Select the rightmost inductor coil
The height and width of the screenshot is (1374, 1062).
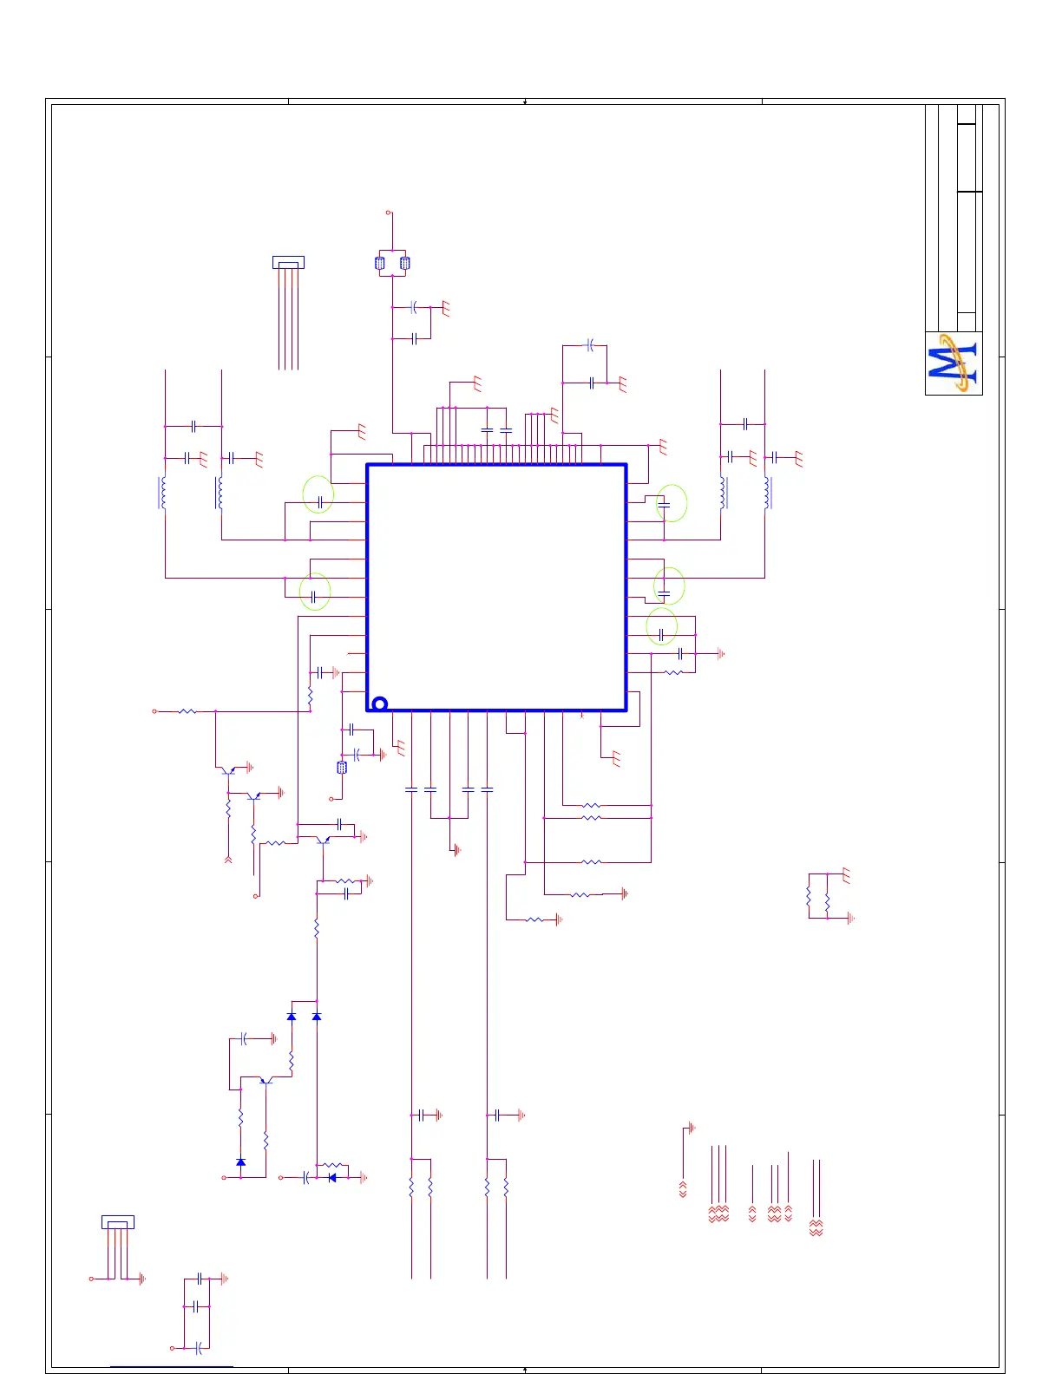[767, 493]
